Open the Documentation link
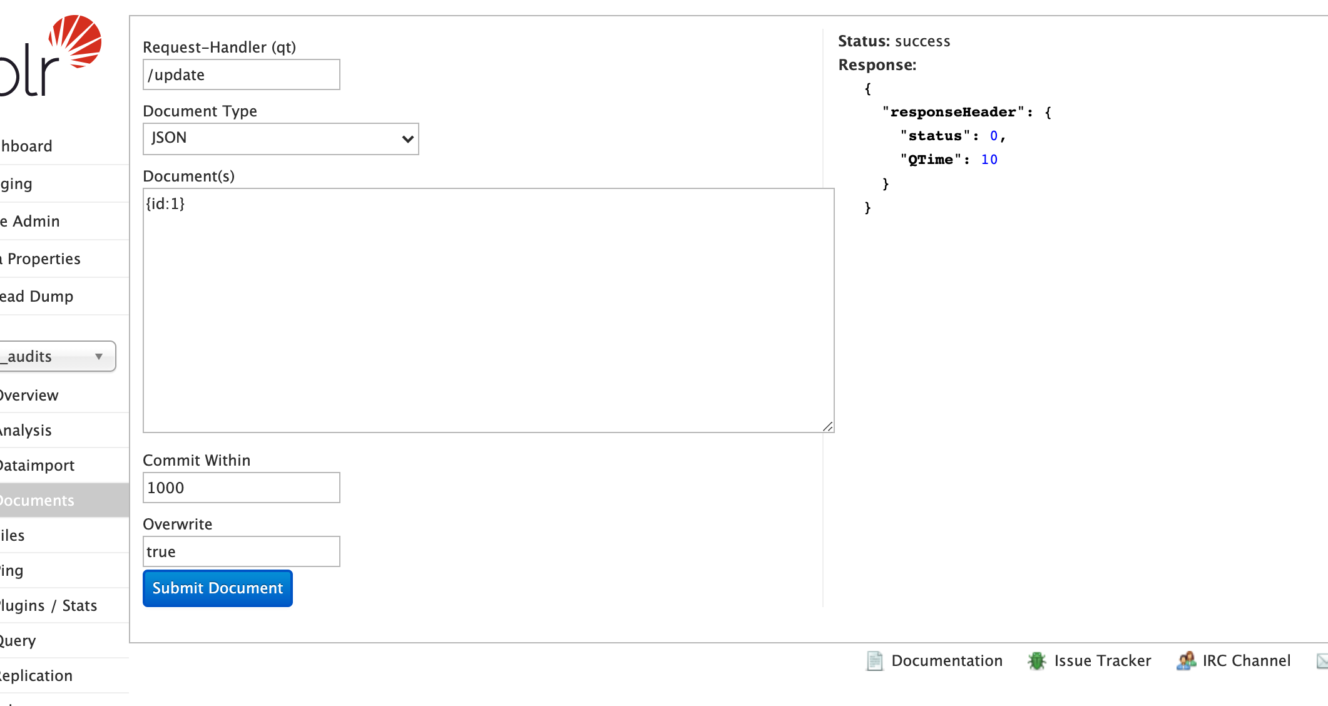The height and width of the screenshot is (706, 1328). (946, 661)
